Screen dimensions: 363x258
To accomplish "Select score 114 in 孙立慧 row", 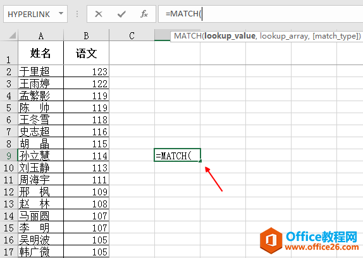I will pyautogui.click(x=86, y=156).
